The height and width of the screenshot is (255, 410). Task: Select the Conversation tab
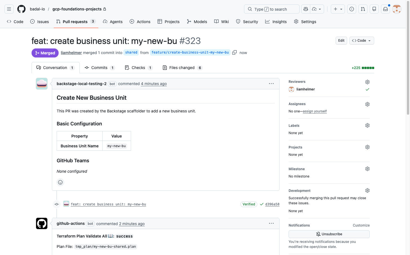pos(56,68)
